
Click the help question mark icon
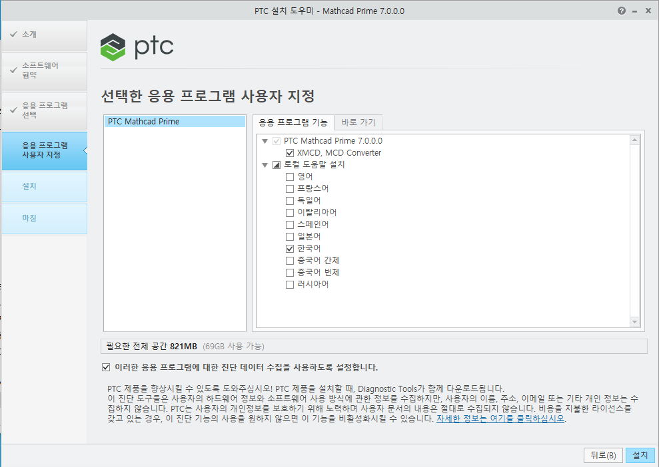click(622, 11)
